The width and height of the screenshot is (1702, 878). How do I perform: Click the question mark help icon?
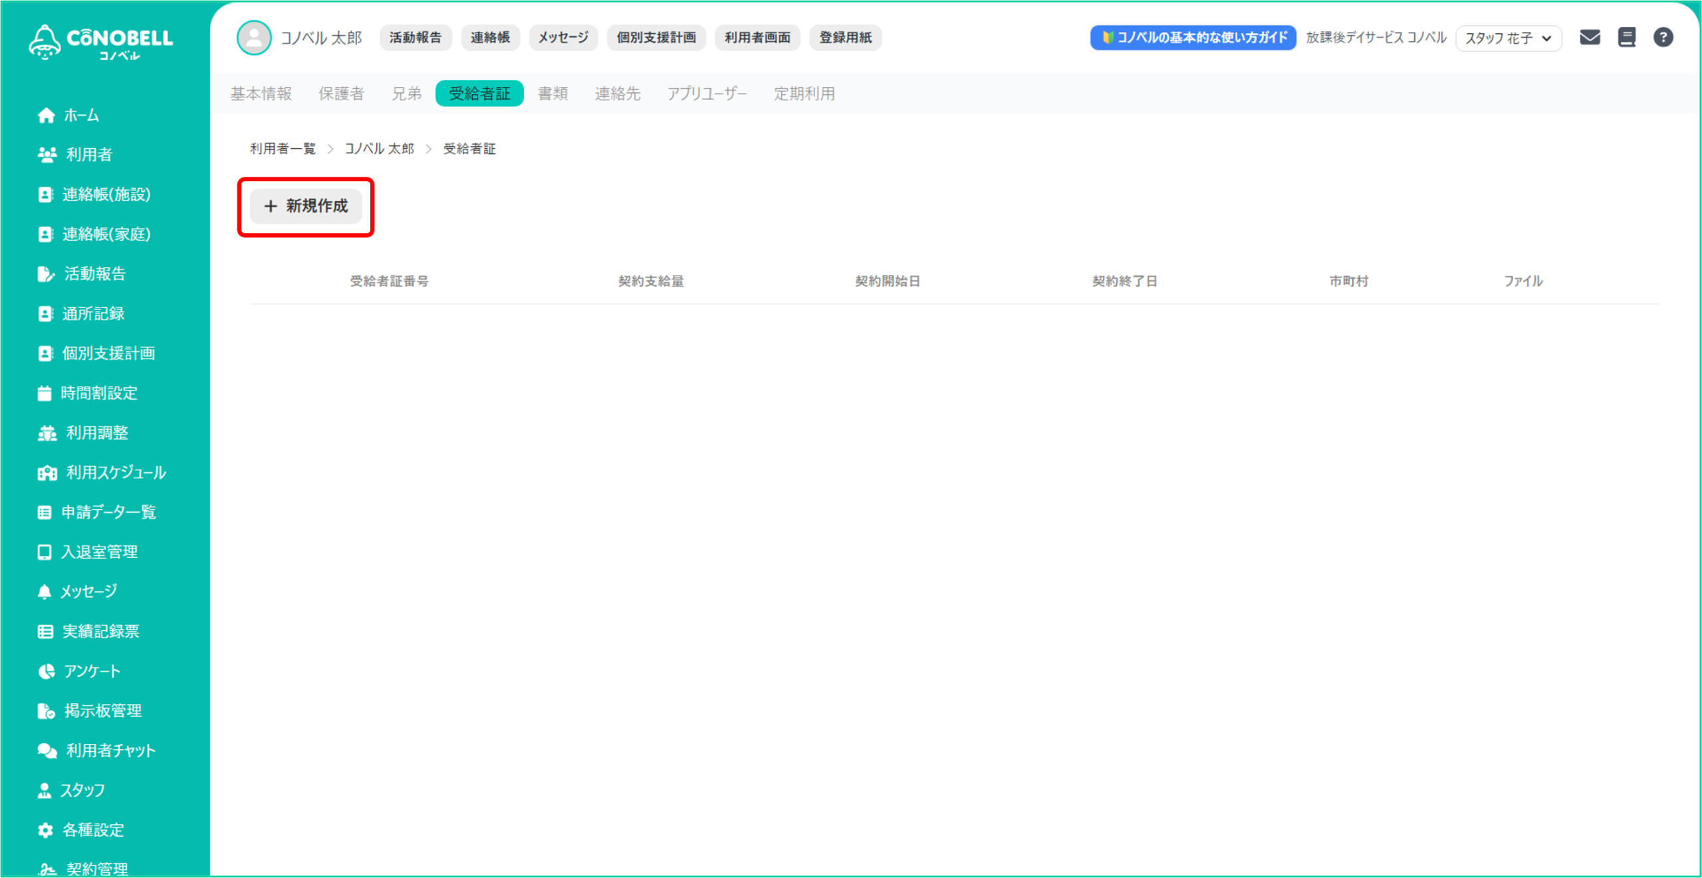(1663, 37)
